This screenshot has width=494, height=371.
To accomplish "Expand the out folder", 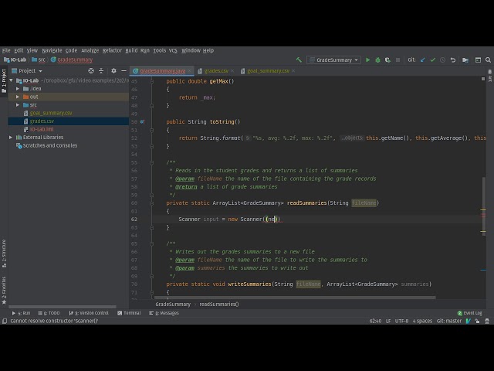I will click(x=18, y=97).
